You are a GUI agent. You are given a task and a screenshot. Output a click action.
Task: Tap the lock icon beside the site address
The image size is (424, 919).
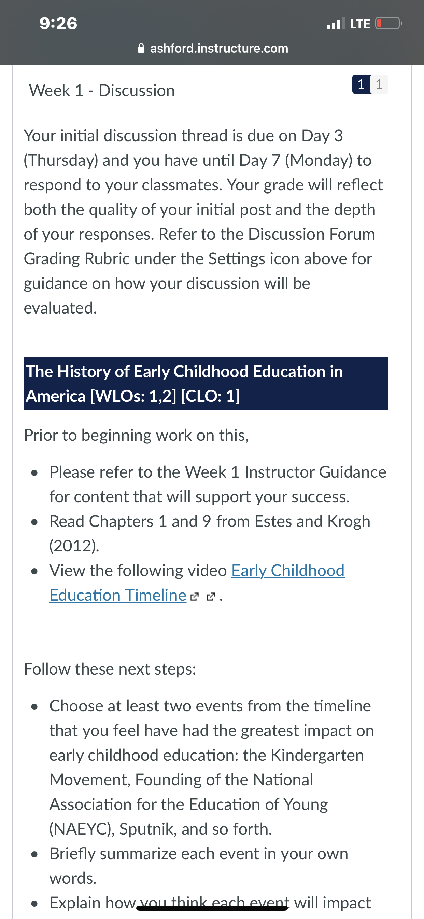pyautogui.click(x=141, y=48)
